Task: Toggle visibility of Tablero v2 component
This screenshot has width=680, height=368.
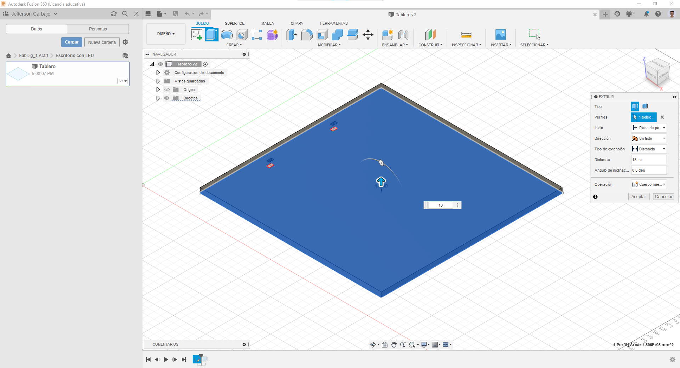Action: tap(160, 64)
